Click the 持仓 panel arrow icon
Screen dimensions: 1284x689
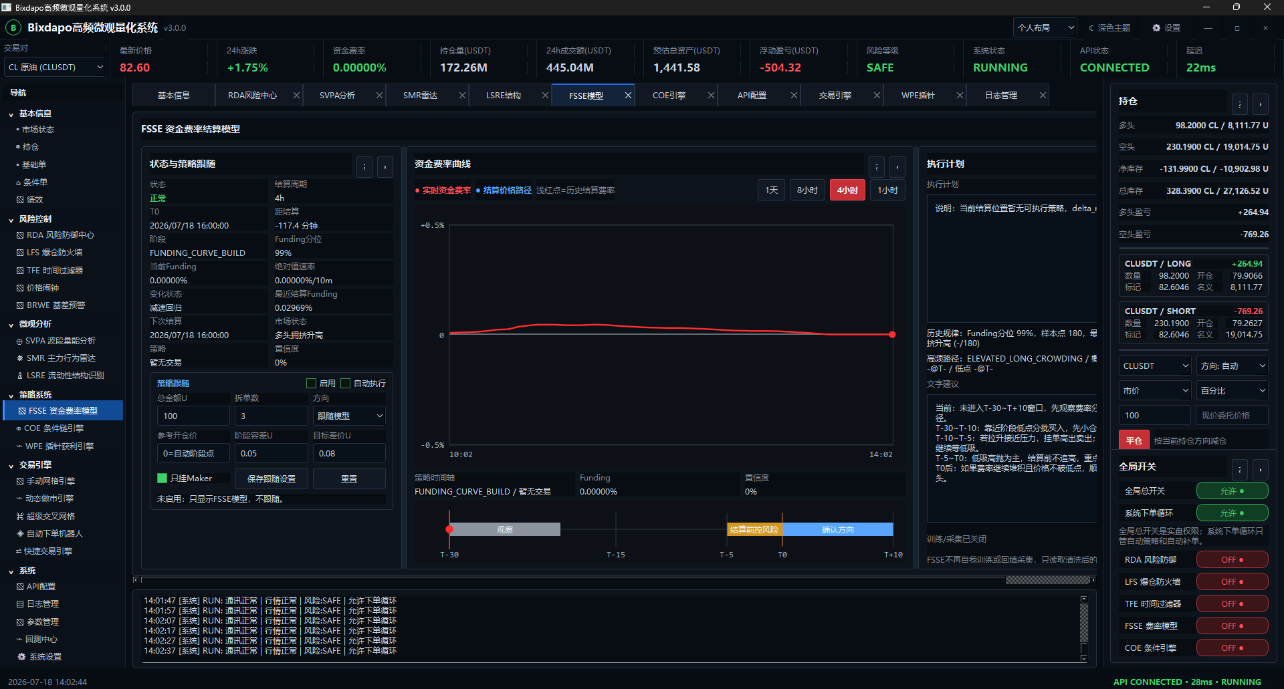click(1261, 104)
